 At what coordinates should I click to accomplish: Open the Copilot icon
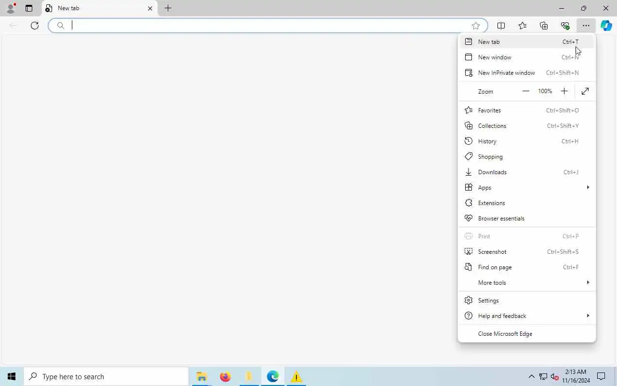click(x=606, y=26)
